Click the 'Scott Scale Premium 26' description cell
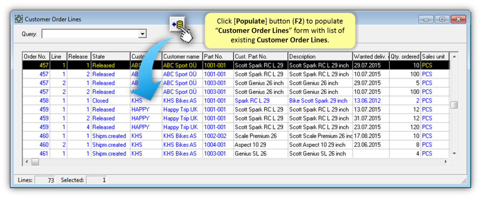The width and height of the screenshot is (481, 198). coord(320,136)
